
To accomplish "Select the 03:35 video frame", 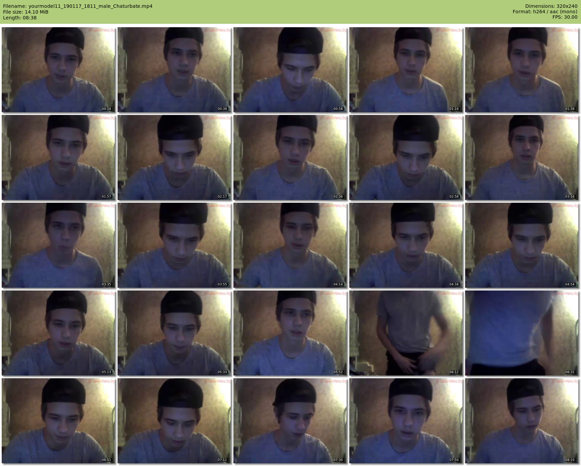I will pyautogui.click(x=58, y=245).
